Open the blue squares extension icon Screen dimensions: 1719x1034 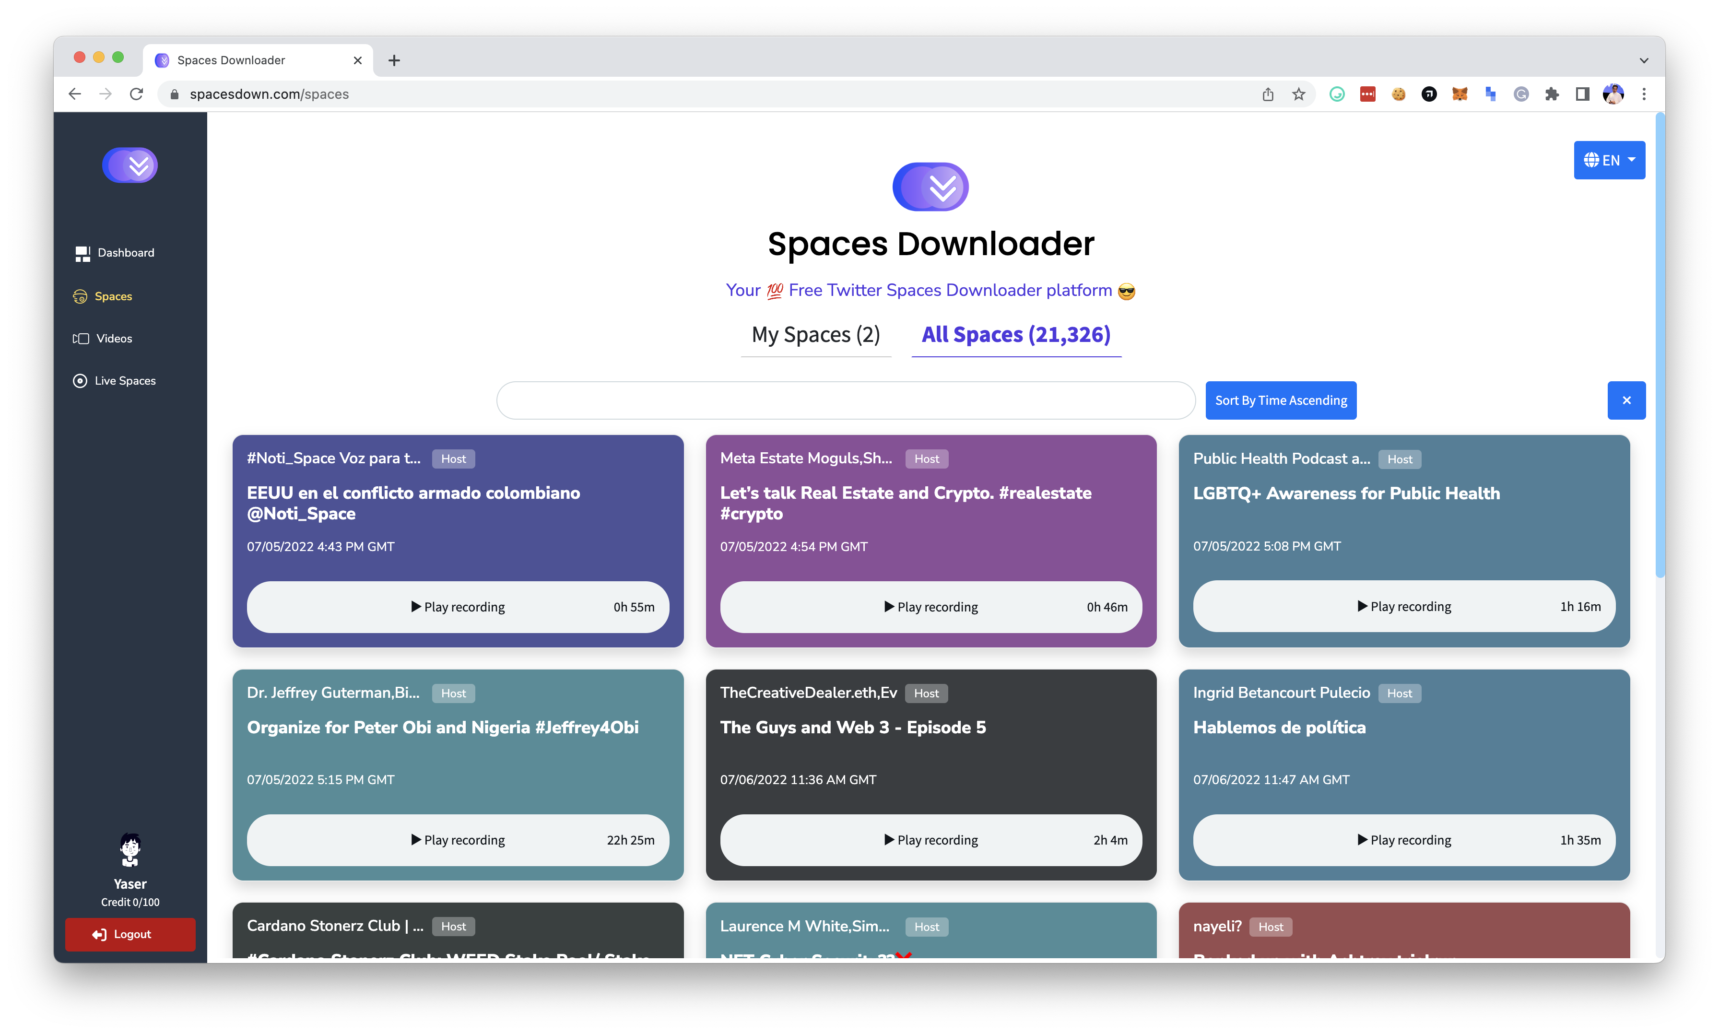tap(1490, 94)
